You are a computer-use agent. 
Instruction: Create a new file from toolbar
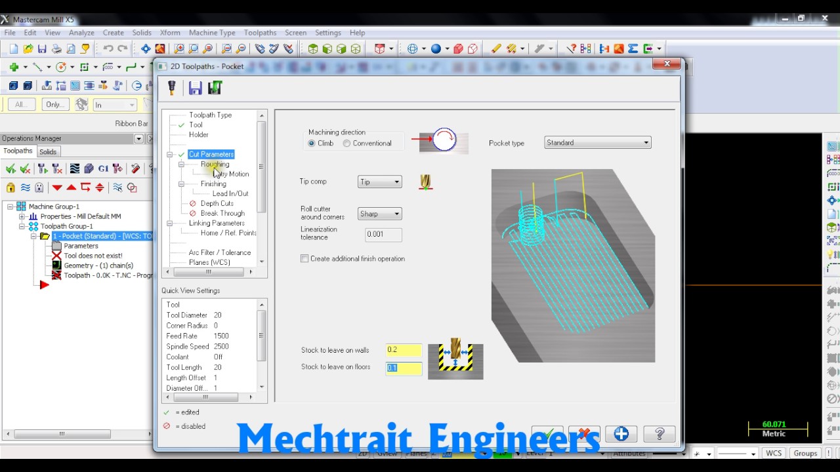[14, 49]
